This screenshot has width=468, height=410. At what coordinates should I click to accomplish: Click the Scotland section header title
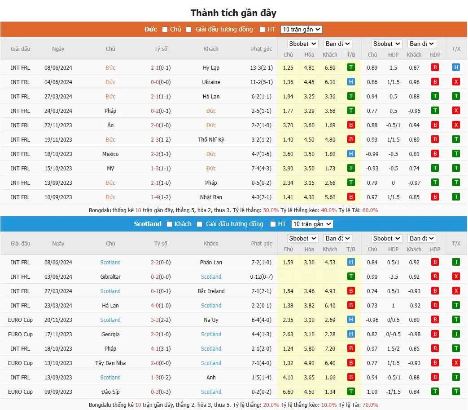[x=147, y=224]
